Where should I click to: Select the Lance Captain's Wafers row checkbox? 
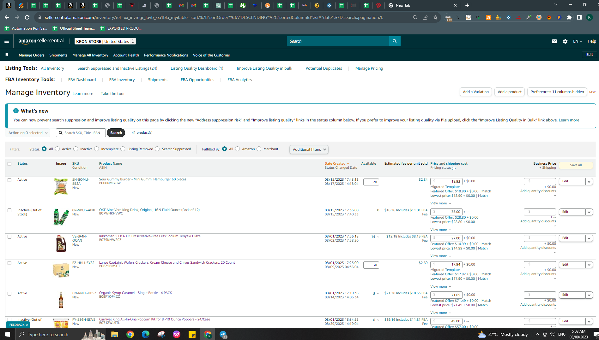9,263
